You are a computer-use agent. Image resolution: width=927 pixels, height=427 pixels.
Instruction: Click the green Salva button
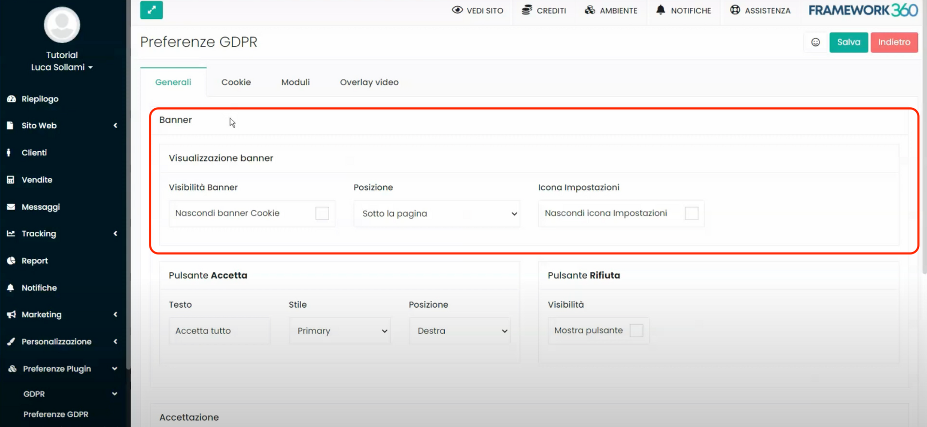(x=849, y=42)
